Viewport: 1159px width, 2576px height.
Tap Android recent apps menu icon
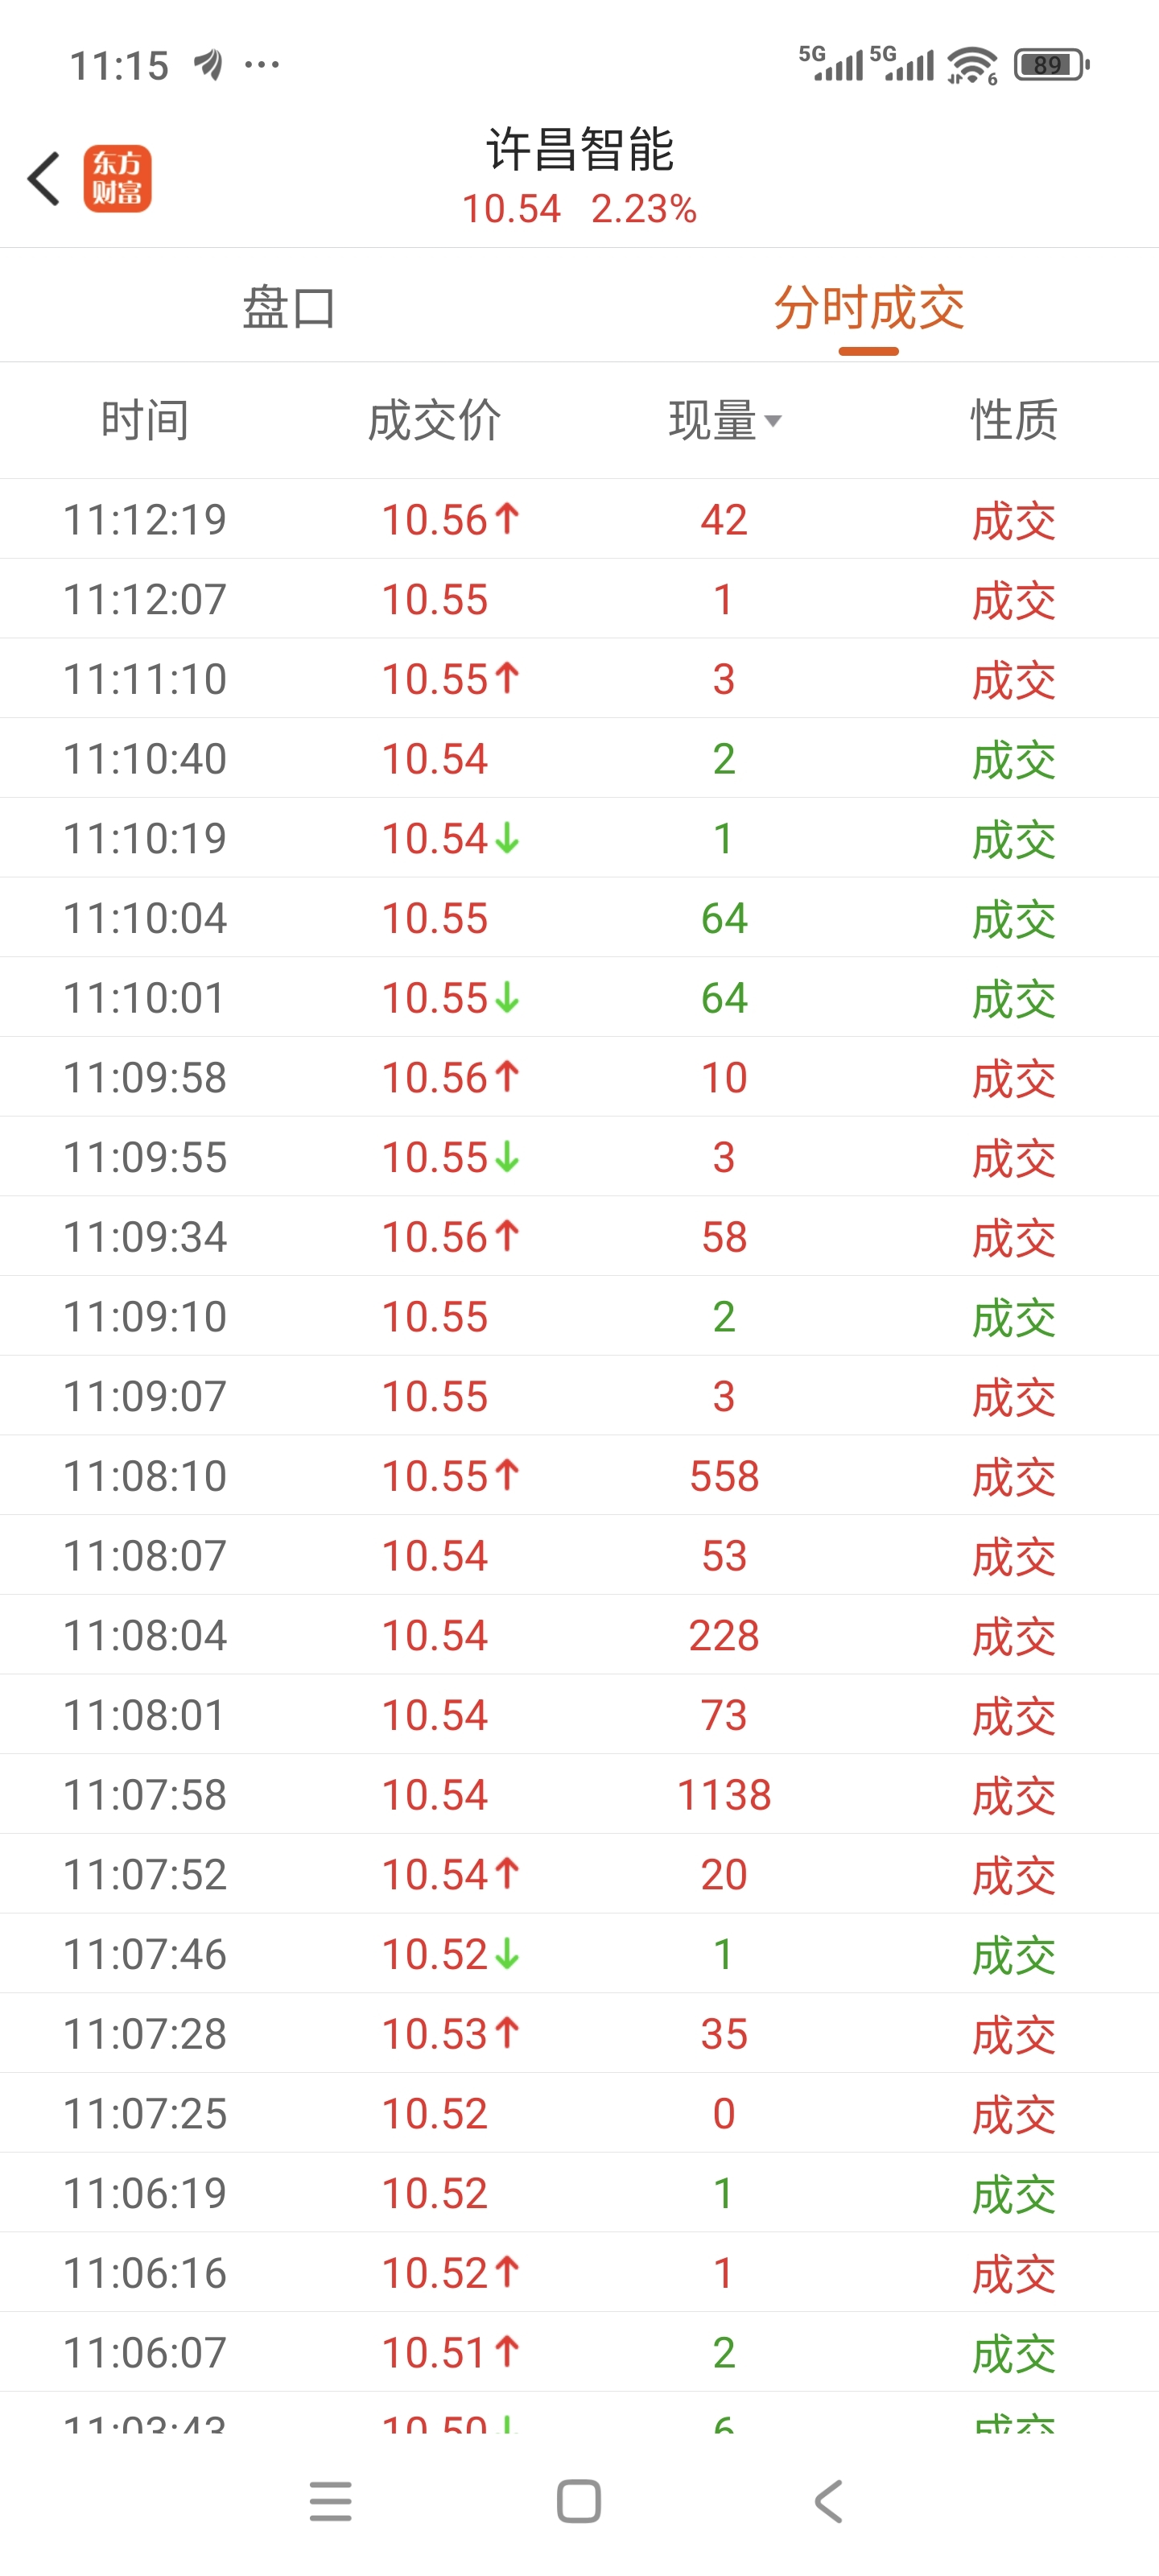[x=330, y=2501]
